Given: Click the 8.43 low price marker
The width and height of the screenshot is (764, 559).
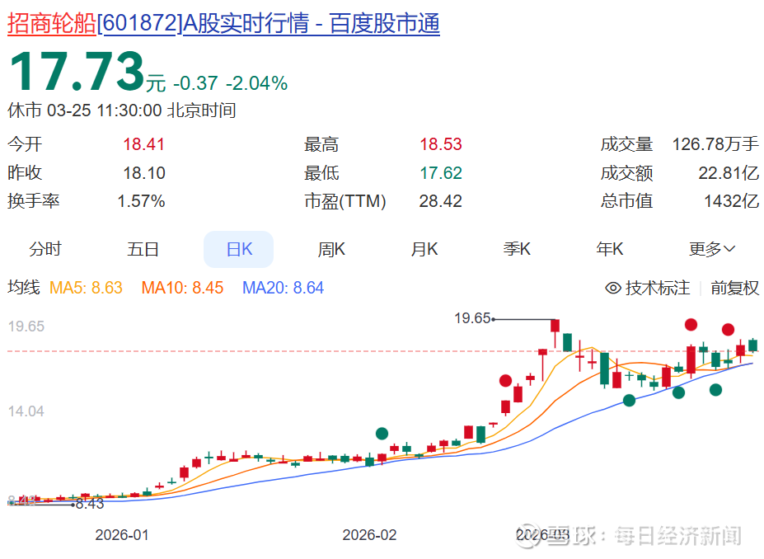Looking at the screenshot, I should pos(90,504).
